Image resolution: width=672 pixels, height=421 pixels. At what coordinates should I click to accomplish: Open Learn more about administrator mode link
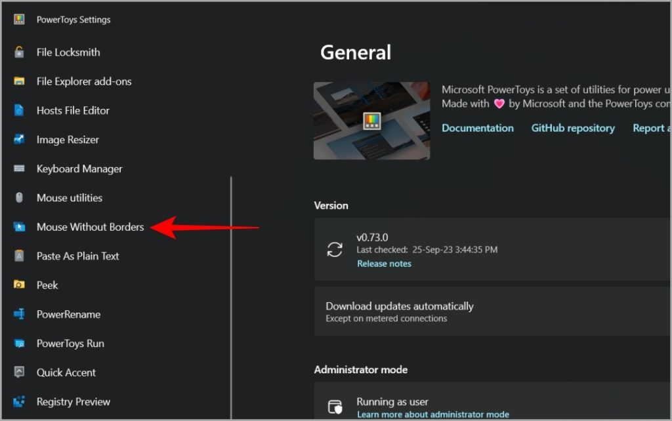tap(433, 414)
